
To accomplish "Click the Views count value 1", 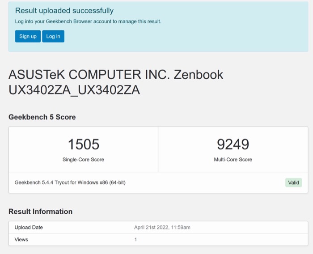I will click(x=135, y=240).
